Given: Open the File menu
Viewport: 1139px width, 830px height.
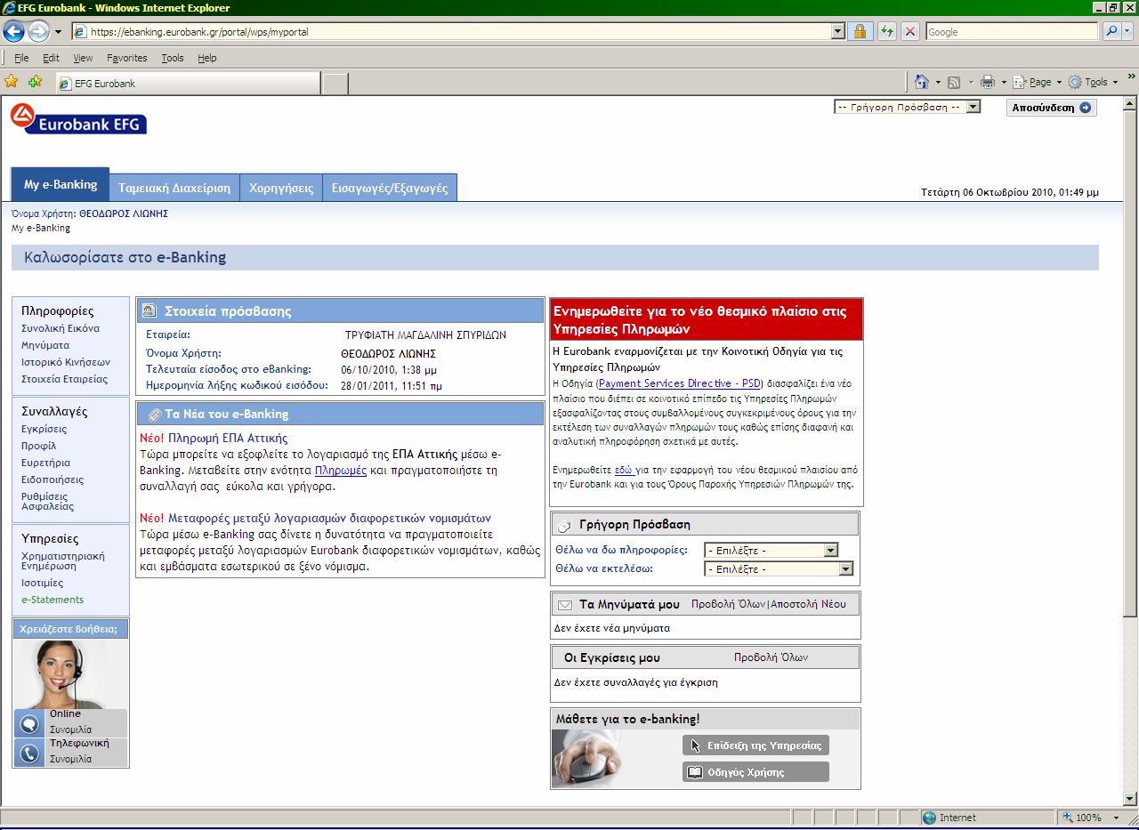Looking at the screenshot, I should pyautogui.click(x=21, y=58).
